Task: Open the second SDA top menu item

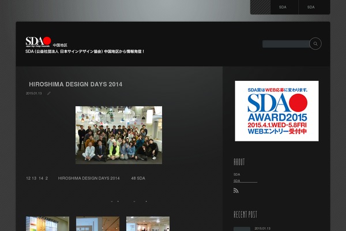Action: point(311,7)
